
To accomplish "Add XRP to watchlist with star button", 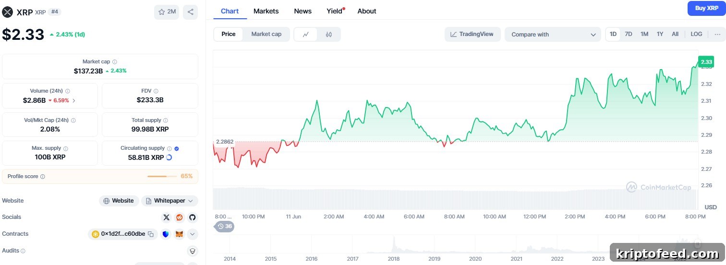I will pyautogui.click(x=167, y=12).
